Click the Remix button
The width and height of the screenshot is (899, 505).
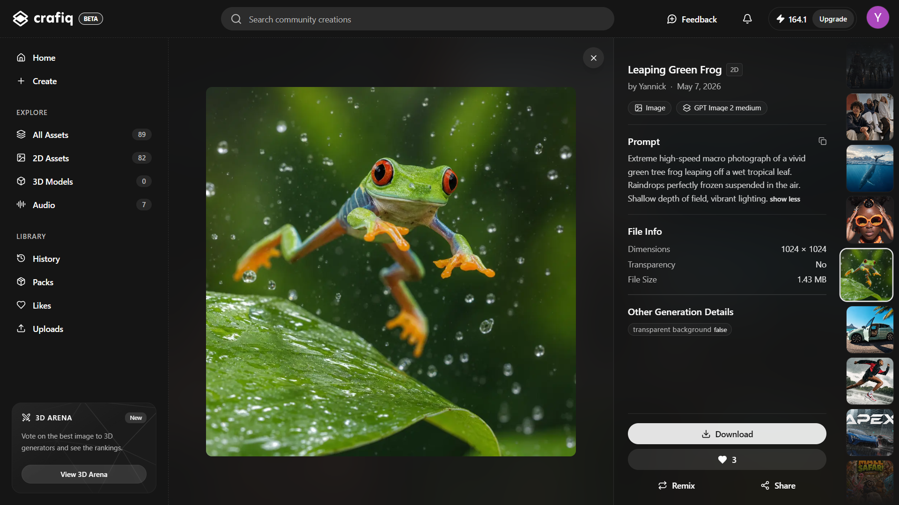676,486
